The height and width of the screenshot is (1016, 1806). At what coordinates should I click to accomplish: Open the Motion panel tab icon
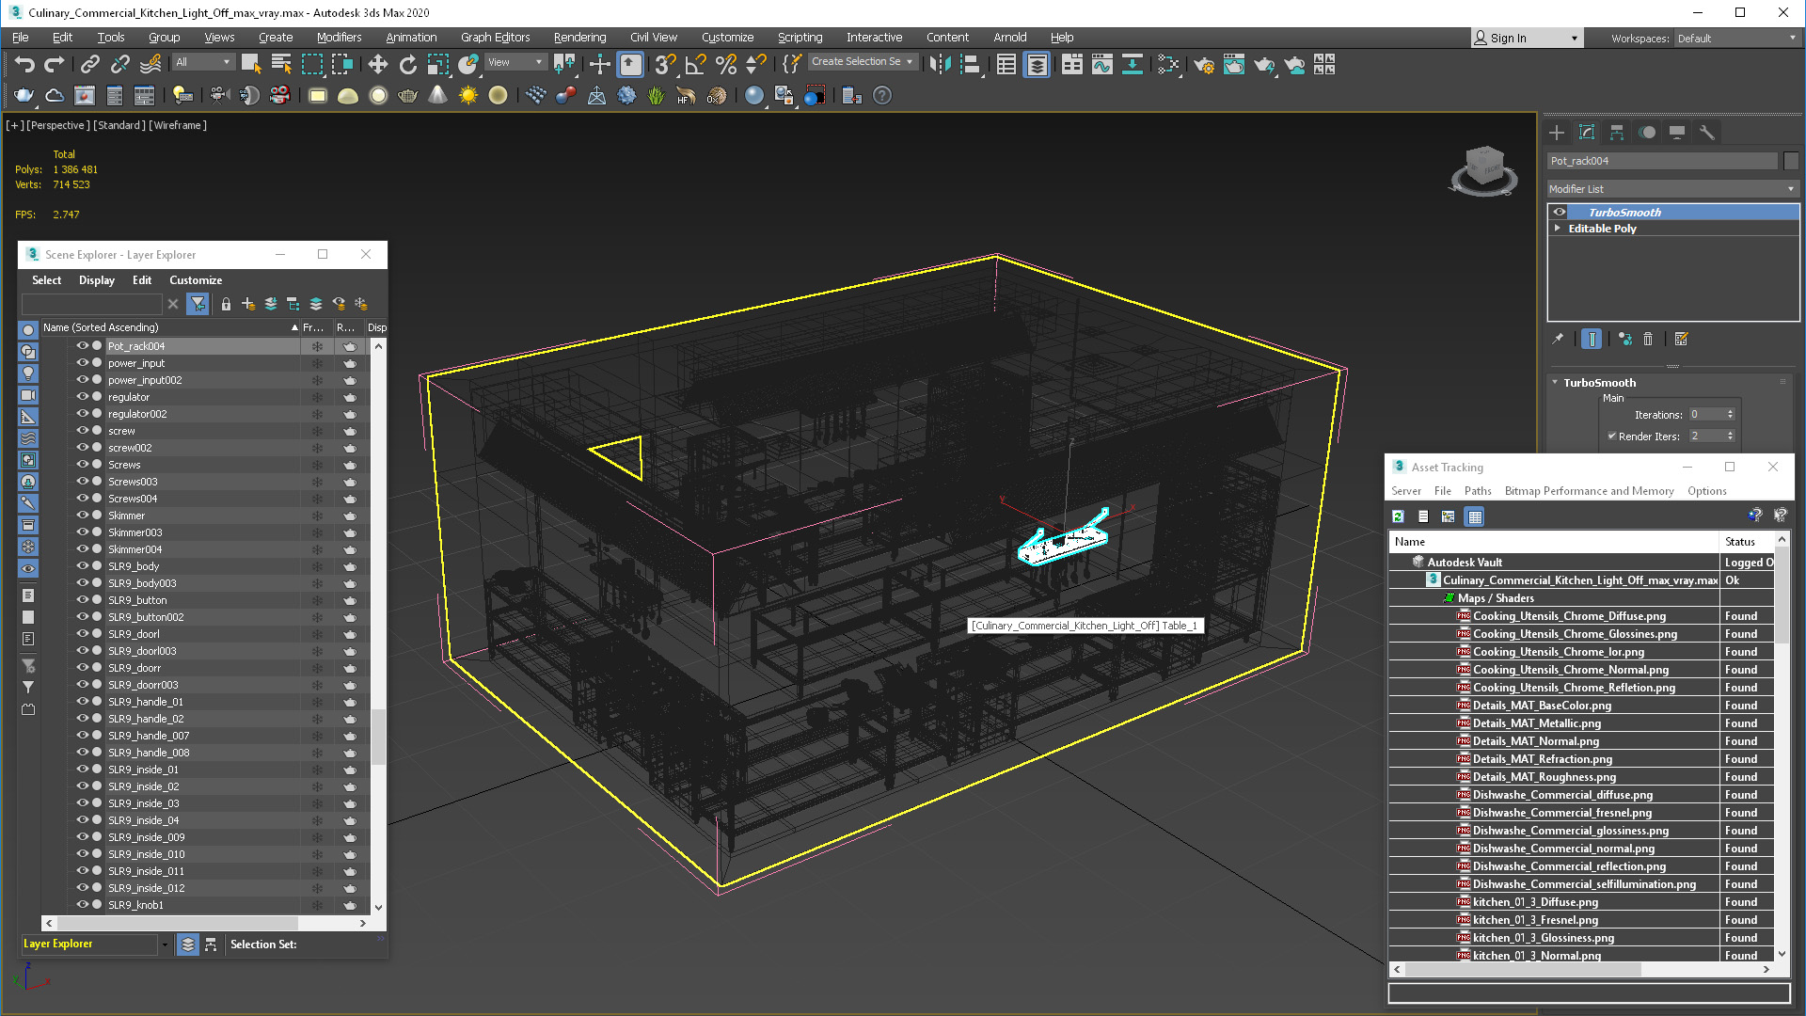[x=1647, y=133]
